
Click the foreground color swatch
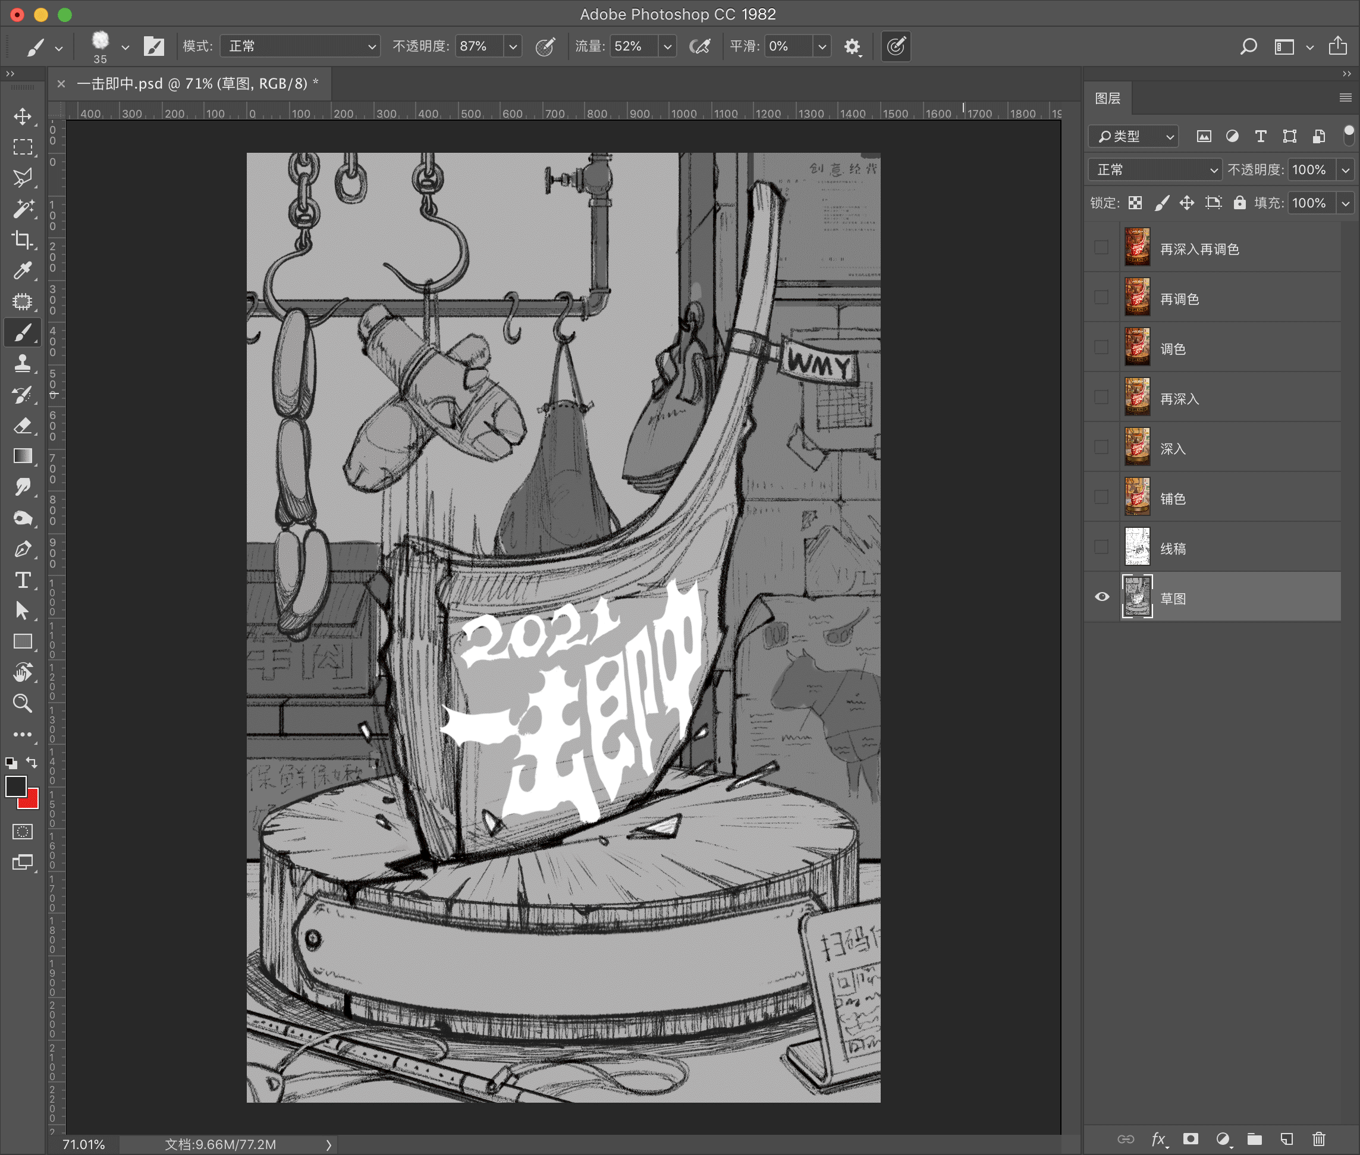point(14,786)
